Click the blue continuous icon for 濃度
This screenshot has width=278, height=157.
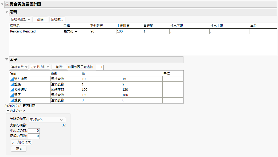[12, 100]
